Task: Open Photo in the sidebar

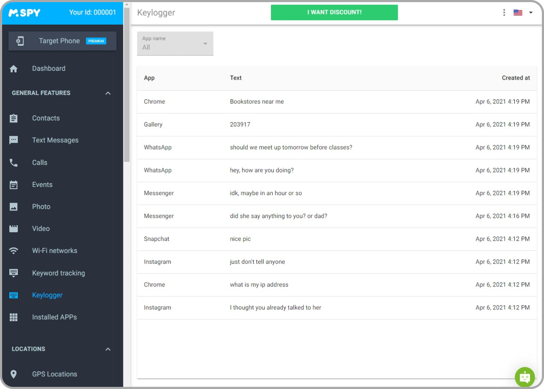Action: (41, 207)
